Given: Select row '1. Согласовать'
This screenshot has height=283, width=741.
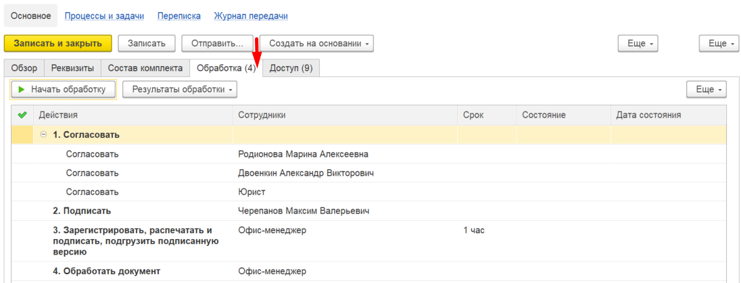Looking at the screenshot, I should (368, 134).
